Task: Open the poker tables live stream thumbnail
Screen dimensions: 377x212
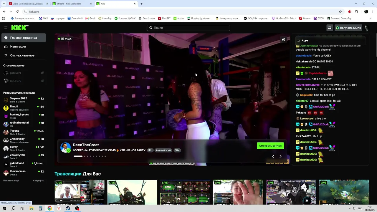Action: click(x=185, y=192)
